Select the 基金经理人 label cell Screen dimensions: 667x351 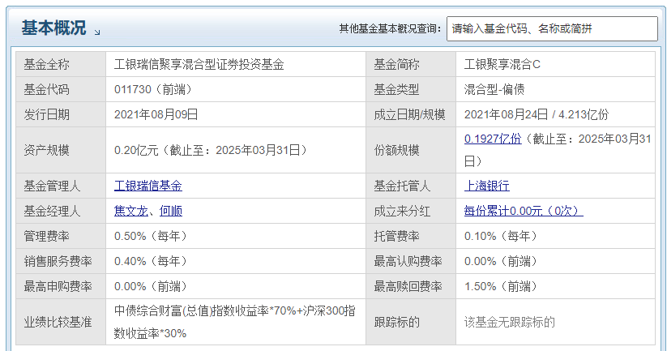click(61, 211)
